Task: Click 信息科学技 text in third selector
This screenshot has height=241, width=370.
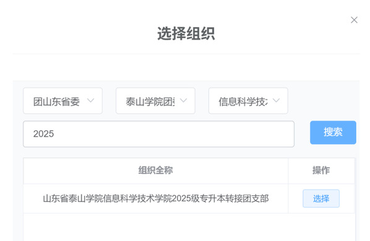Action: (x=243, y=101)
